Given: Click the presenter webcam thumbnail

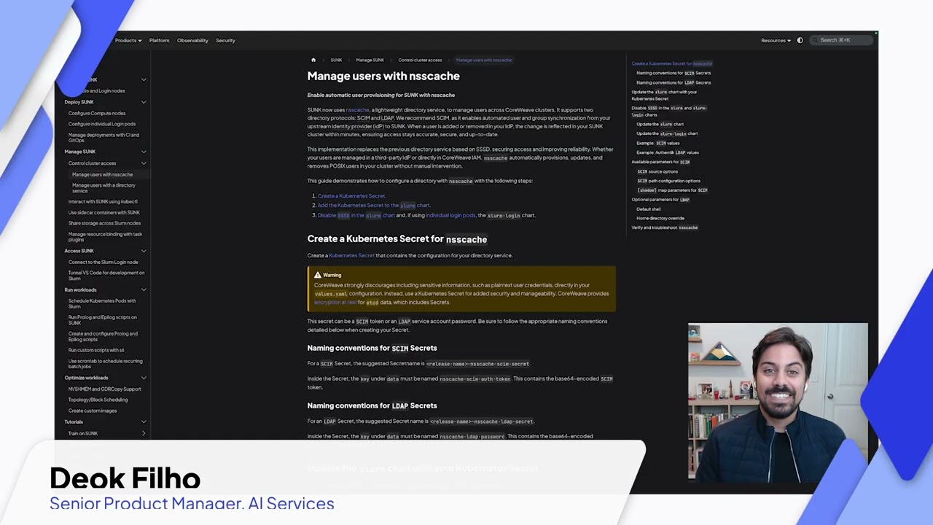Looking at the screenshot, I should [x=778, y=402].
